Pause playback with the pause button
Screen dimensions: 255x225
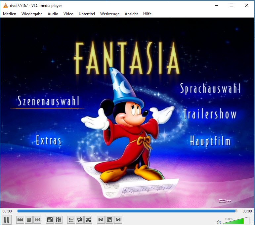(x=7, y=220)
